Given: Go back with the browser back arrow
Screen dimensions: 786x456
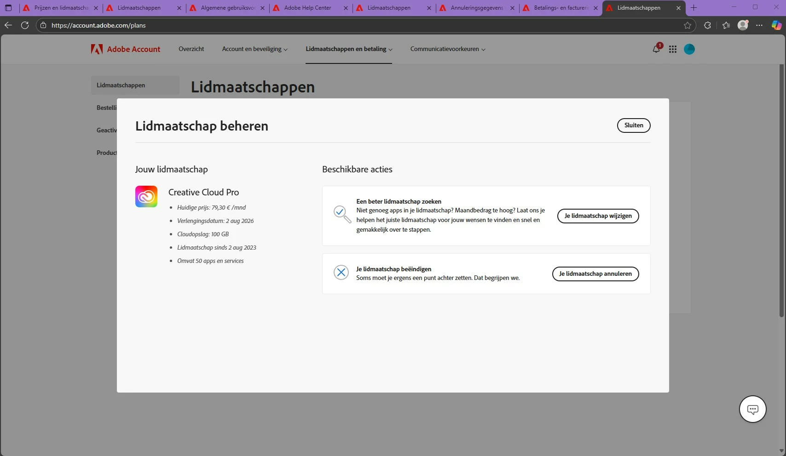Looking at the screenshot, I should point(8,25).
